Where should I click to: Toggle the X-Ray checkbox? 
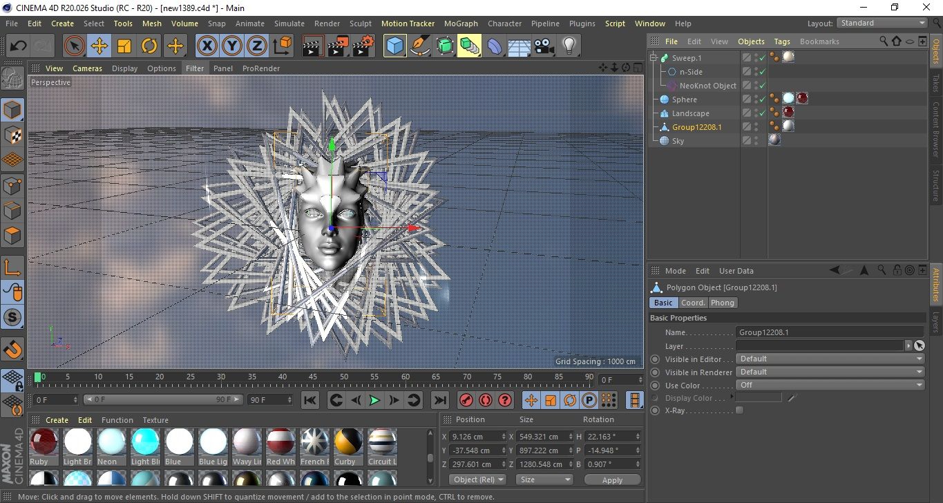(x=740, y=410)
